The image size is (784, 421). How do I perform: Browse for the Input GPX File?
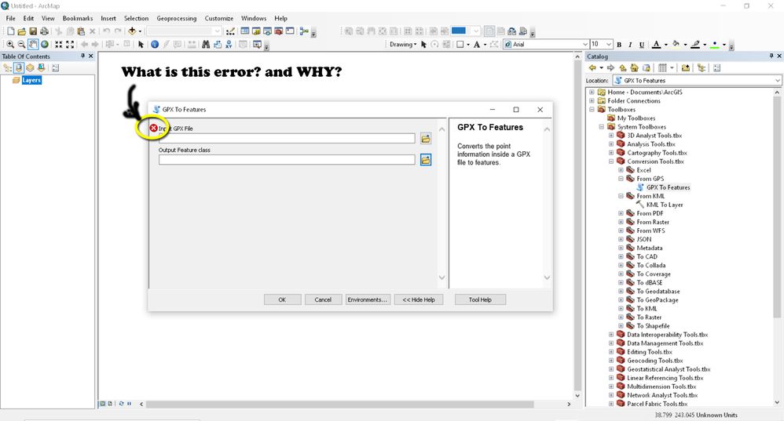click(426, 139)
